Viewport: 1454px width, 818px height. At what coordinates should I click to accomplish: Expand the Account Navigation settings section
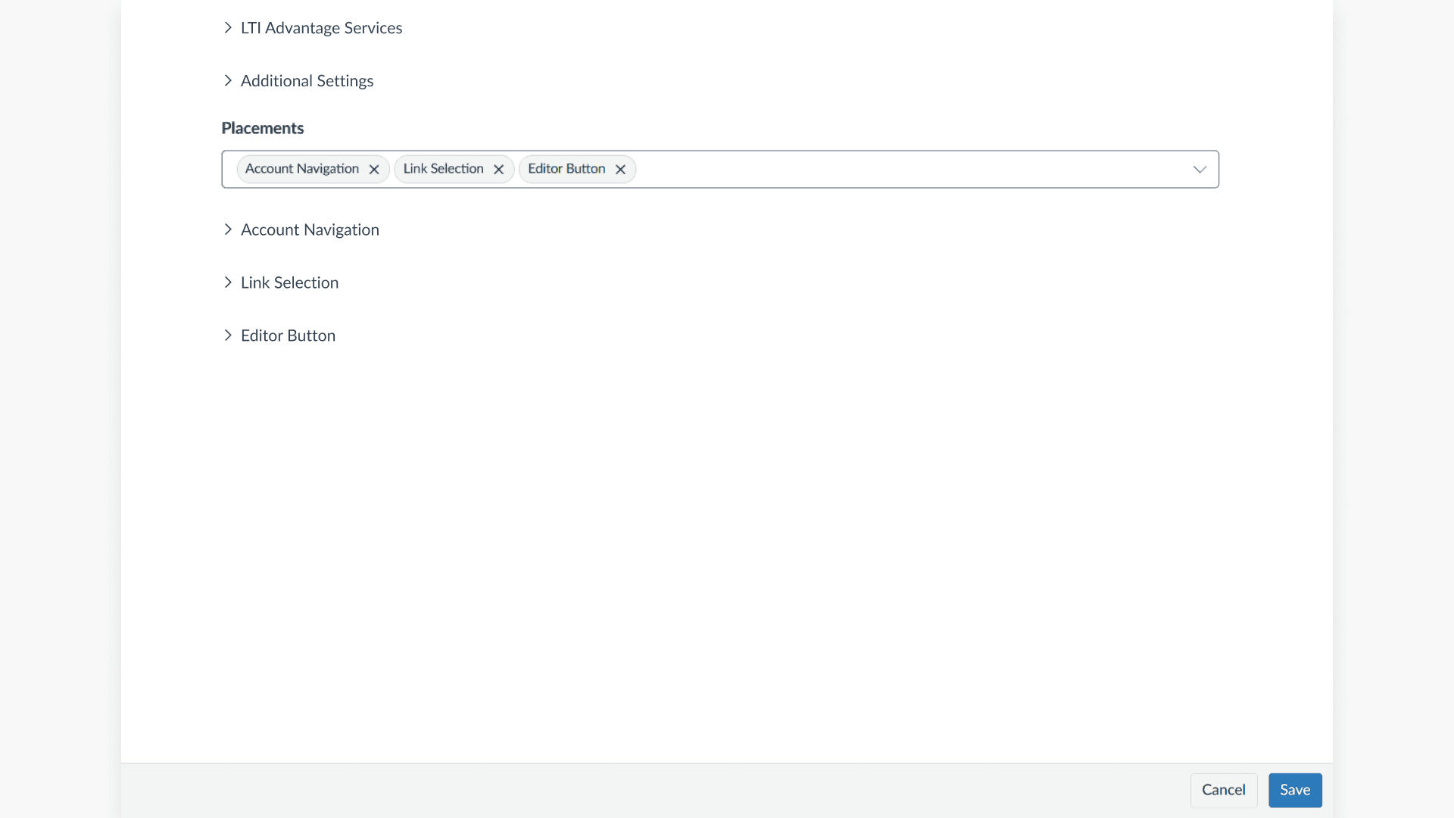310,229
